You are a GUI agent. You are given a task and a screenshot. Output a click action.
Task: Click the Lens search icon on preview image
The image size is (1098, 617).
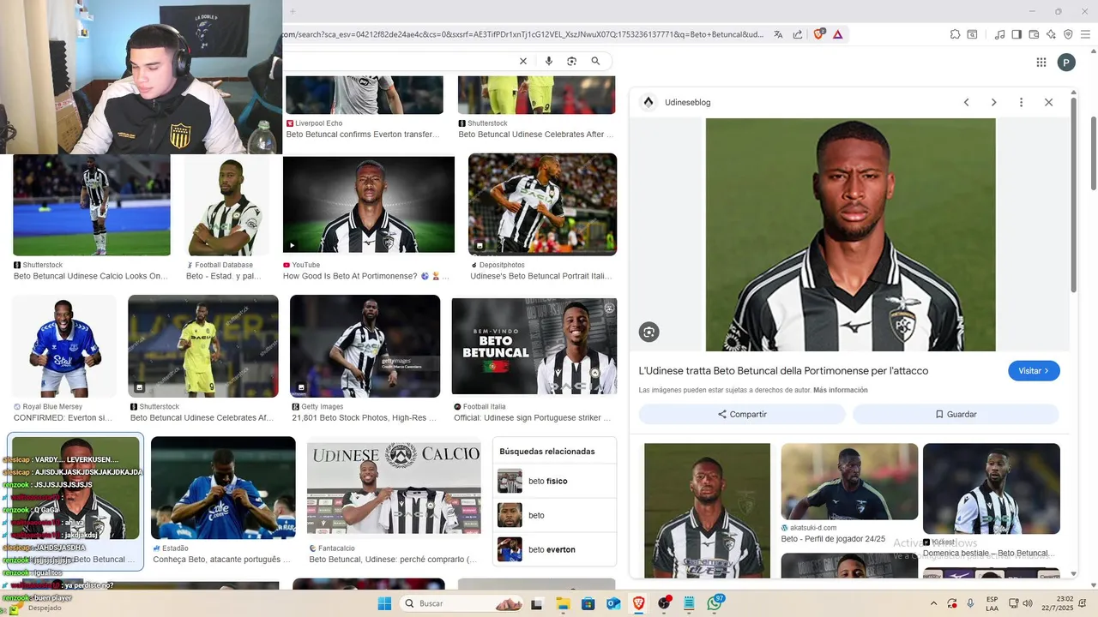(649, 332)
